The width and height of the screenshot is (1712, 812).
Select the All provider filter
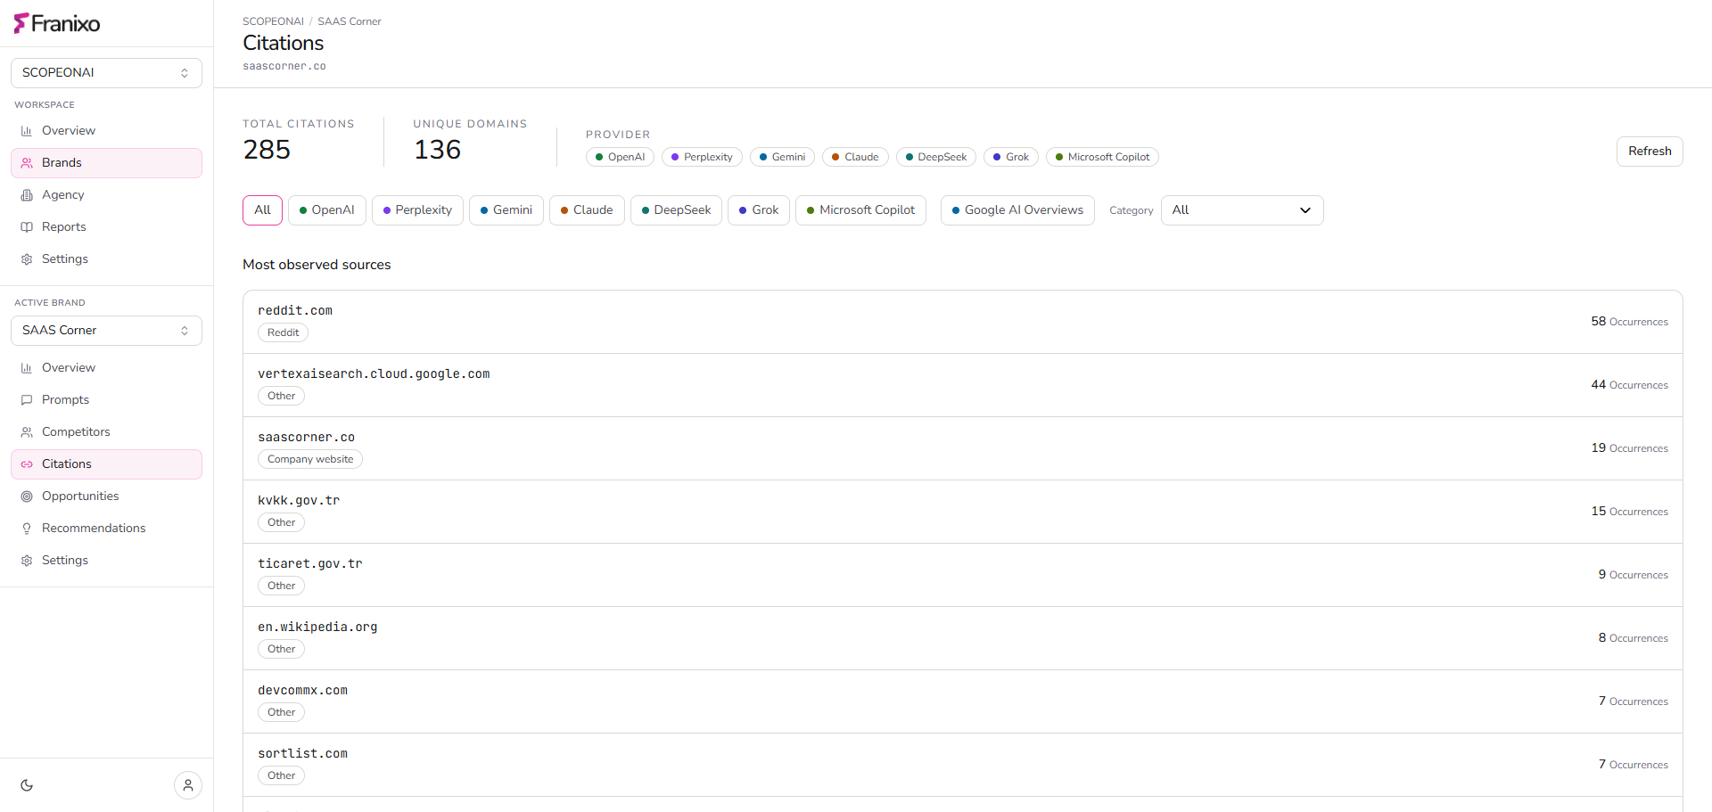point(262,210)
